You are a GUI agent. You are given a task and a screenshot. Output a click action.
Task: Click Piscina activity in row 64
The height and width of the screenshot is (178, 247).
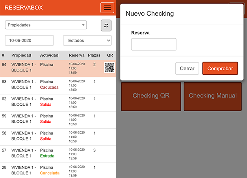pos(46,65)
